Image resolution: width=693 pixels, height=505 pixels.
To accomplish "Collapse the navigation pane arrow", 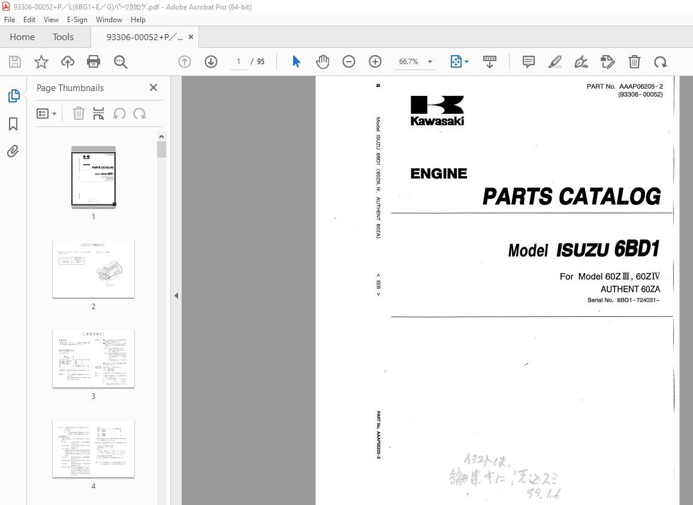I will click(x=176, y=295).
